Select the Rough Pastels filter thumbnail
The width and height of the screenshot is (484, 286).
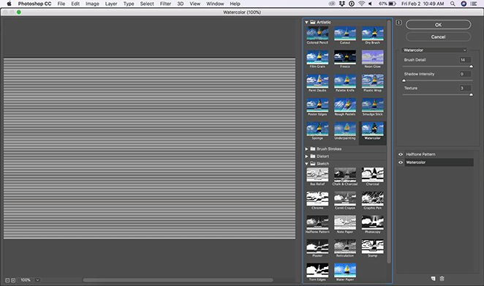coord(345,105)
